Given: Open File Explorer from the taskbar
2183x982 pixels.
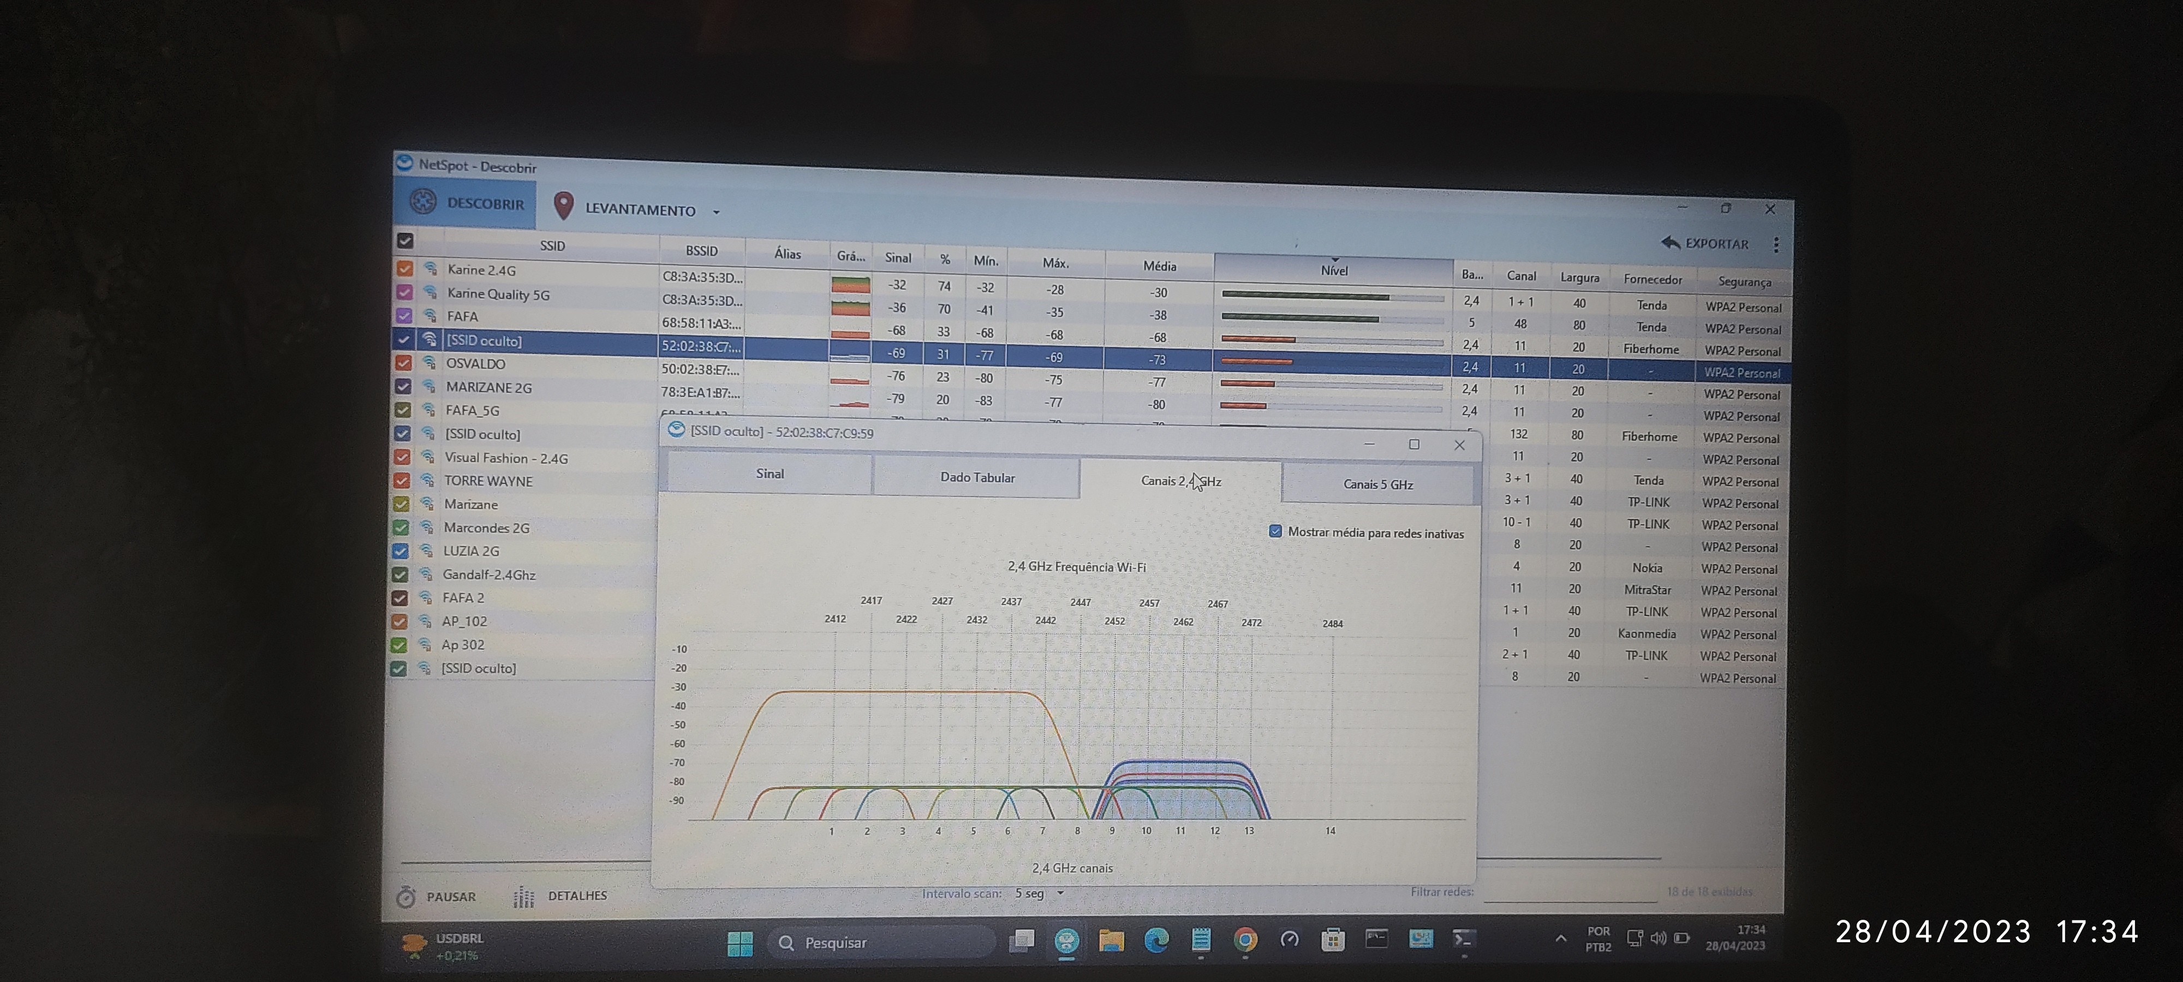Looking at the screenshot, I should point(1111,939).
